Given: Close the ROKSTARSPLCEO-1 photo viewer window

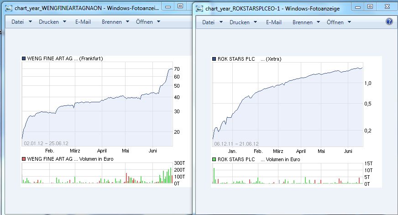Looking at the screenshot, I should point(387,6).
